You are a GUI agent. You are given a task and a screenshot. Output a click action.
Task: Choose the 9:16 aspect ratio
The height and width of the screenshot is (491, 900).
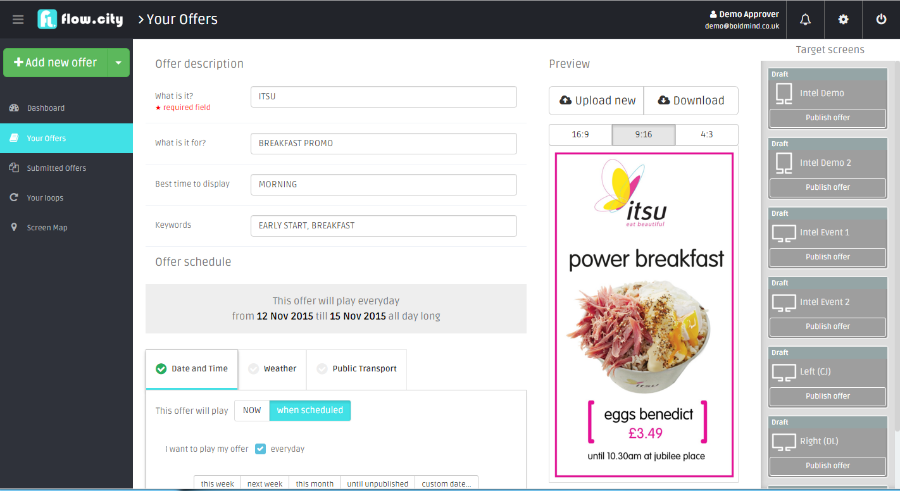point(644,134)
